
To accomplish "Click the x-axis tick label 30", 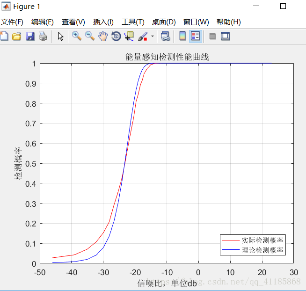I will pos(294,272).
